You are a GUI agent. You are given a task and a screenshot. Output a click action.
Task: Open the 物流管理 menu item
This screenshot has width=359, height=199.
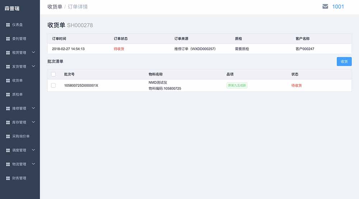19,164
